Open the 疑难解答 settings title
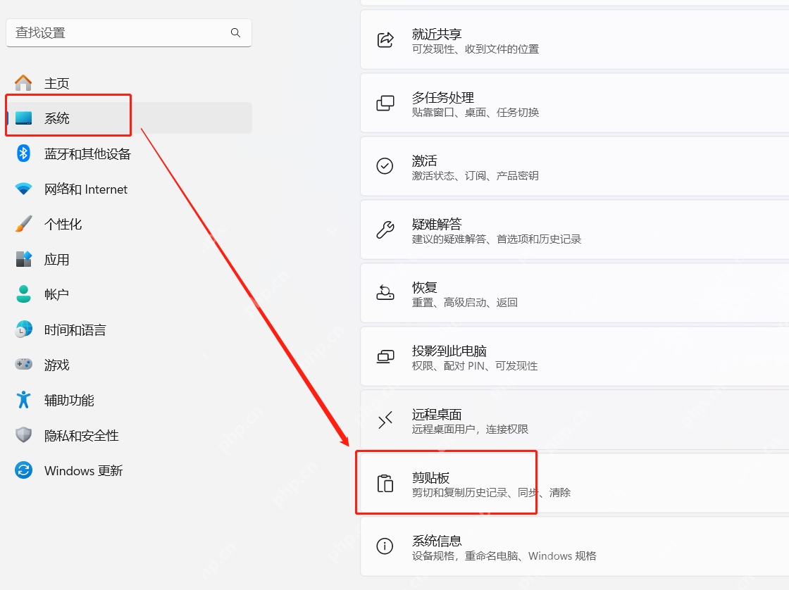This screenshot has height=590, width=789. coord(437,225)
